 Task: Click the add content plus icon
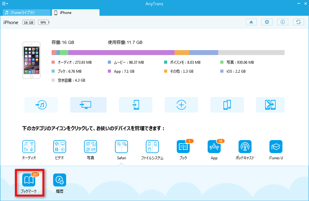coord(181,105)
